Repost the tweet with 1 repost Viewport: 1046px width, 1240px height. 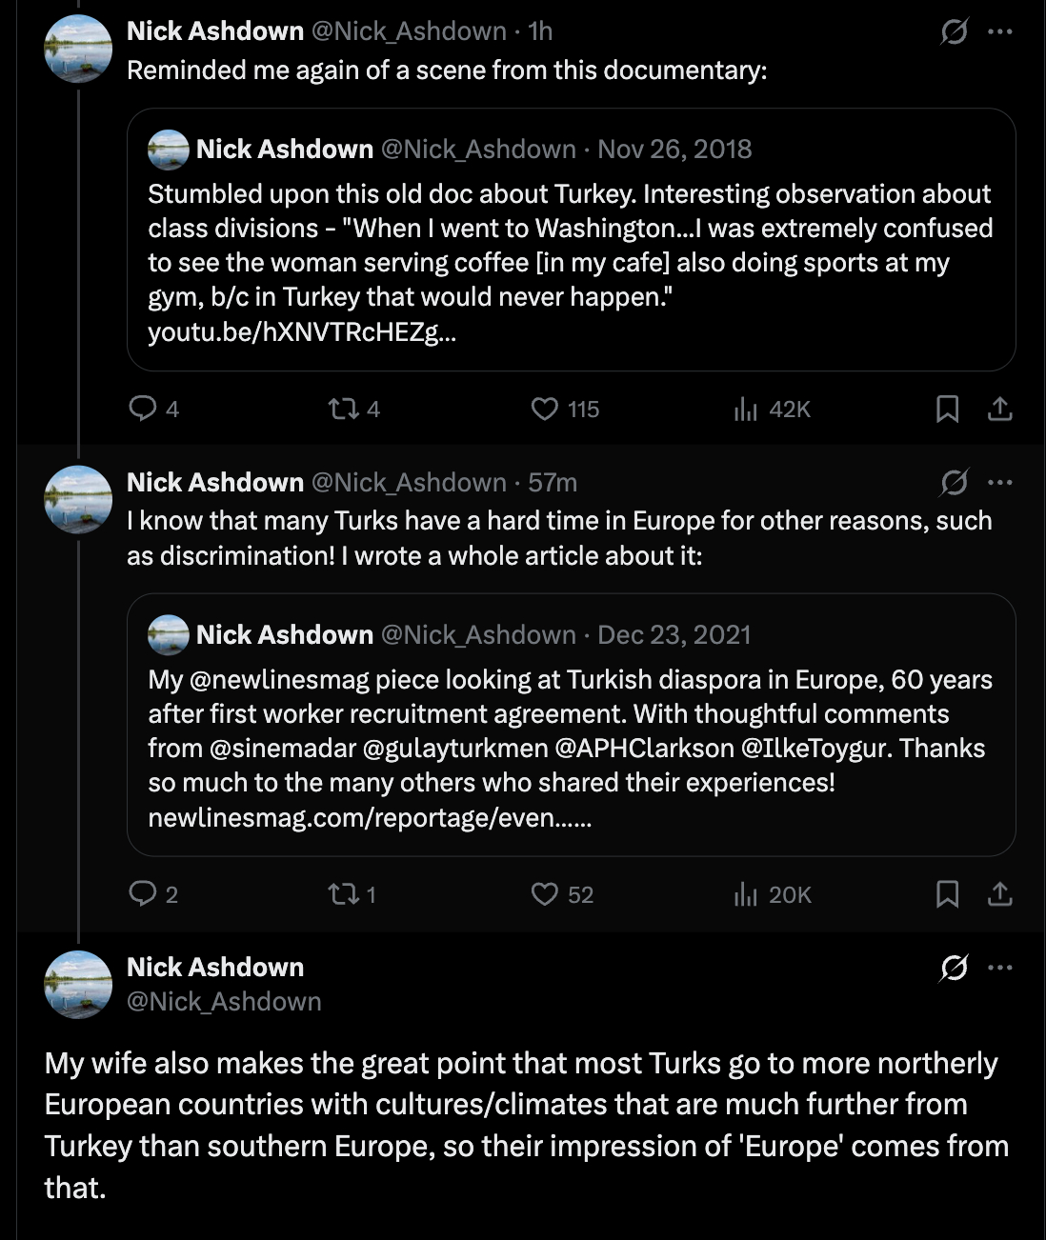coord(342,894)
